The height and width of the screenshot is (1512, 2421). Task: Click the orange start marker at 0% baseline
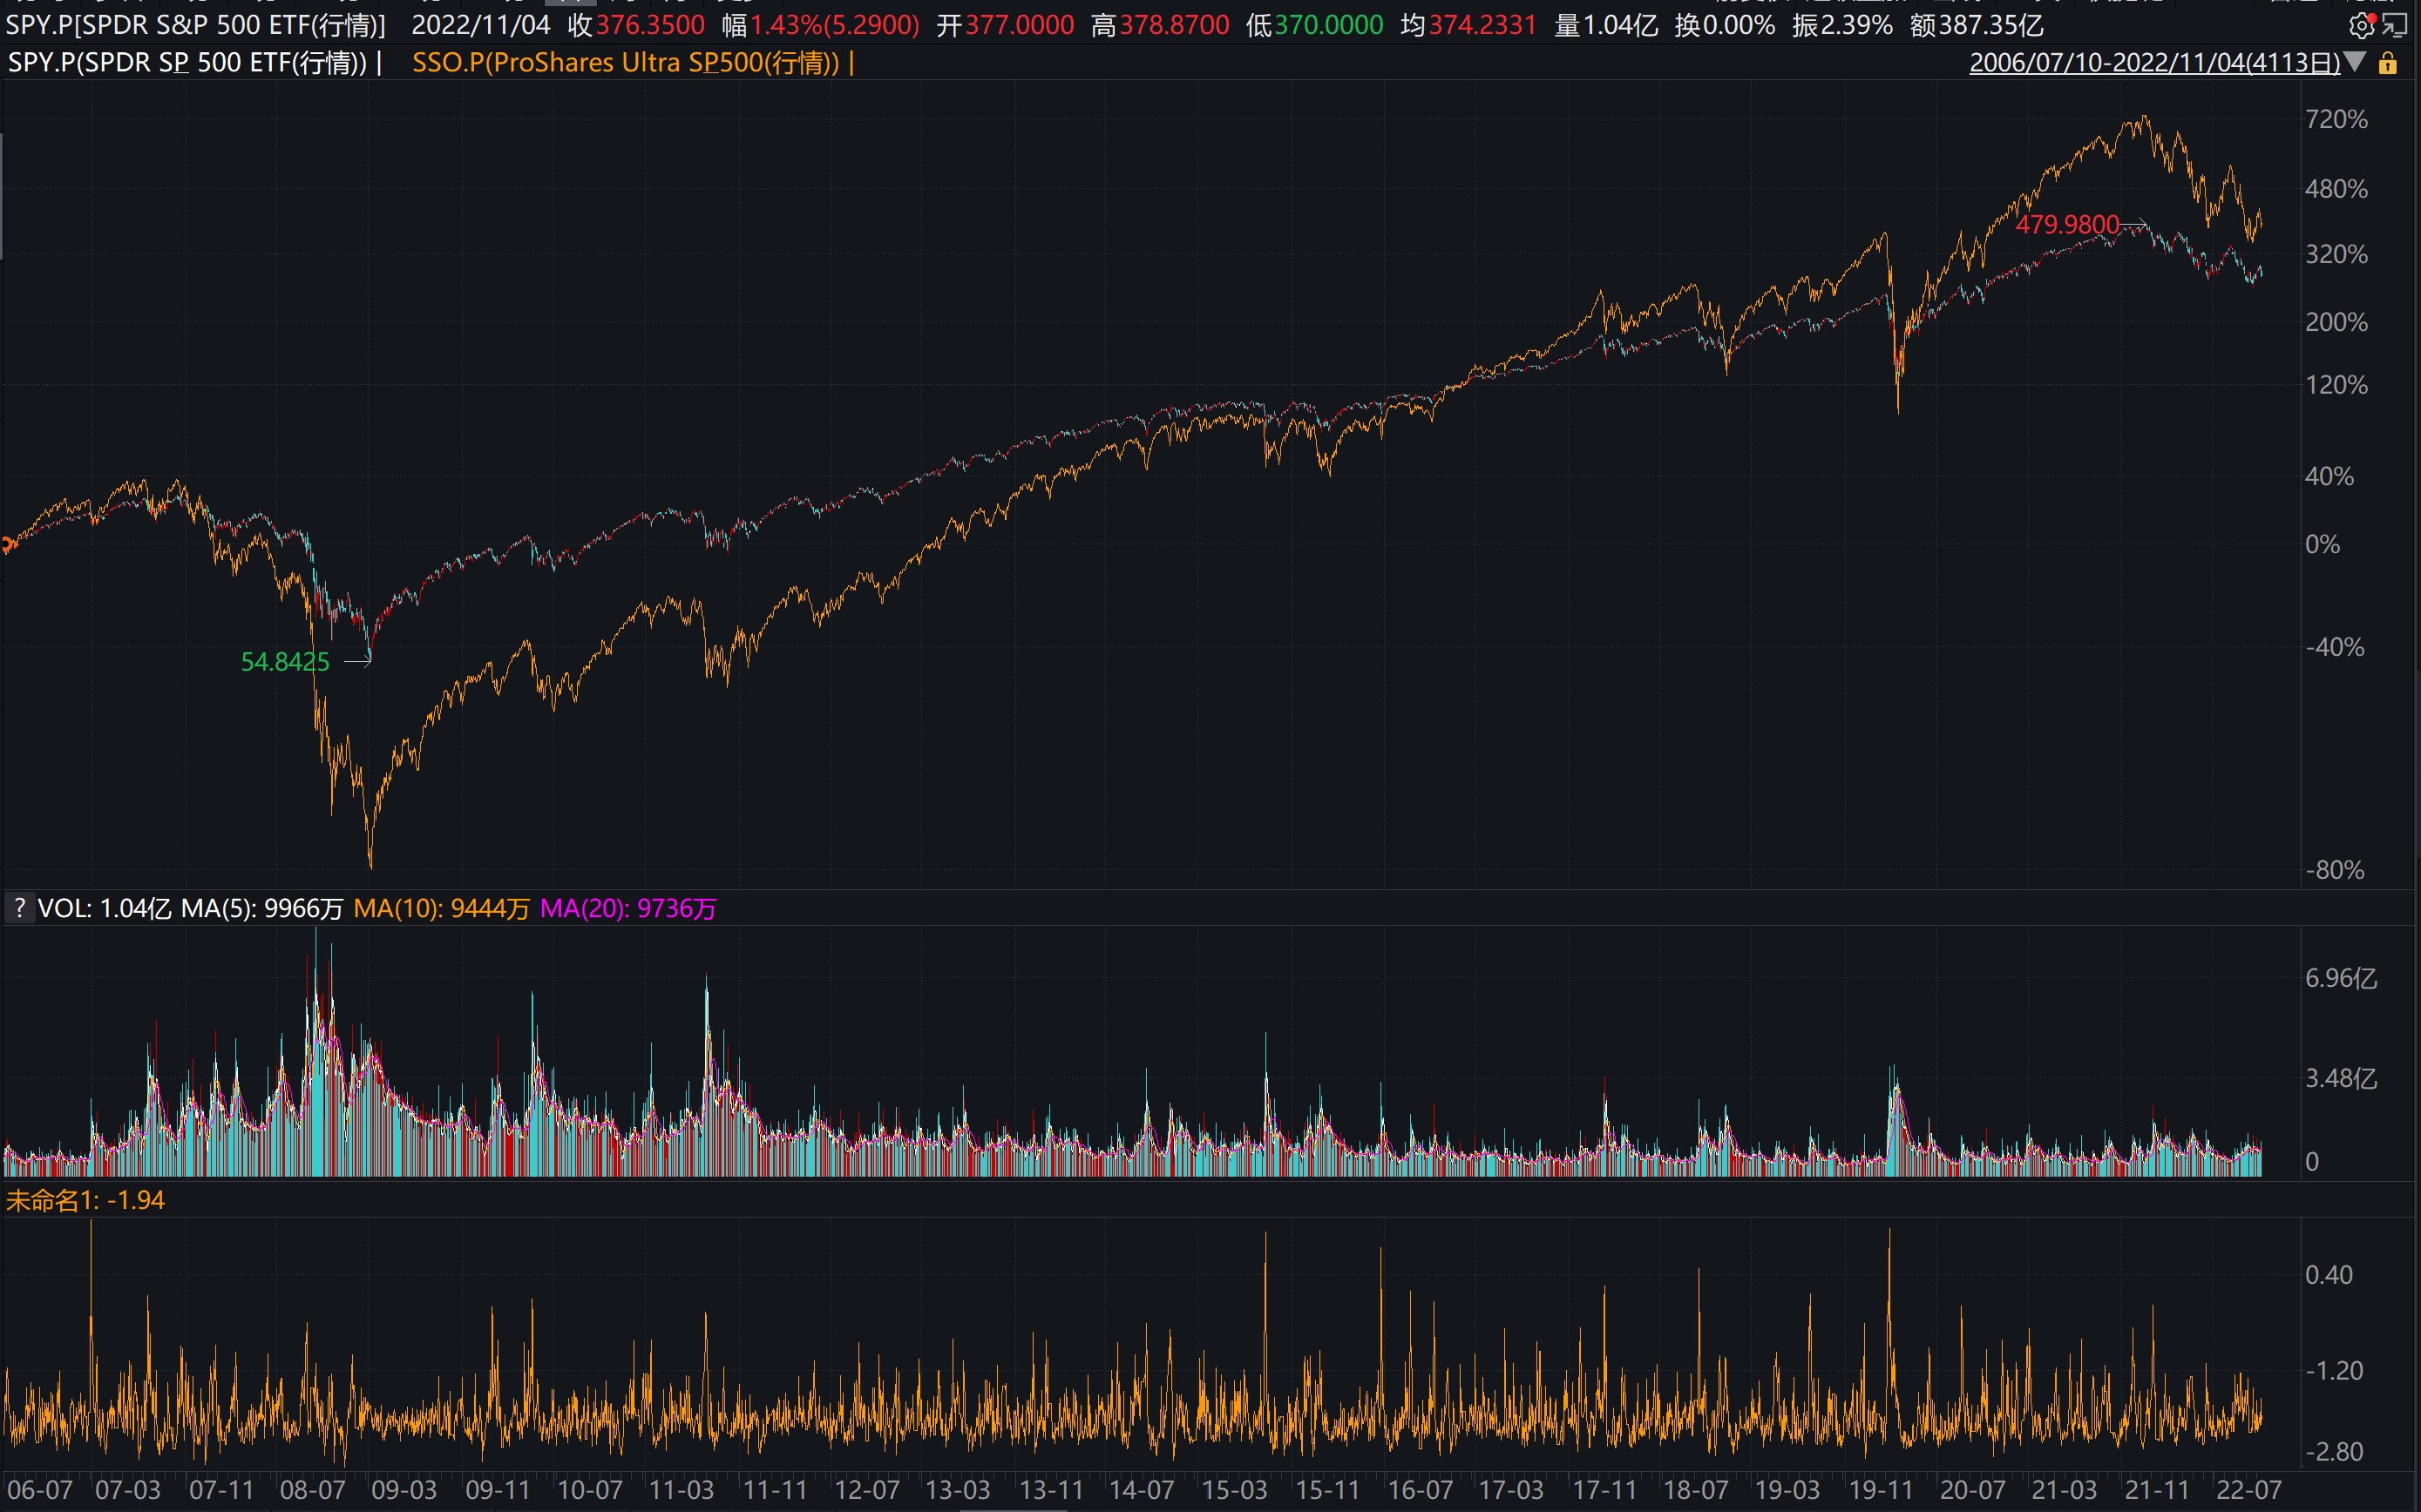coord(7,545)
